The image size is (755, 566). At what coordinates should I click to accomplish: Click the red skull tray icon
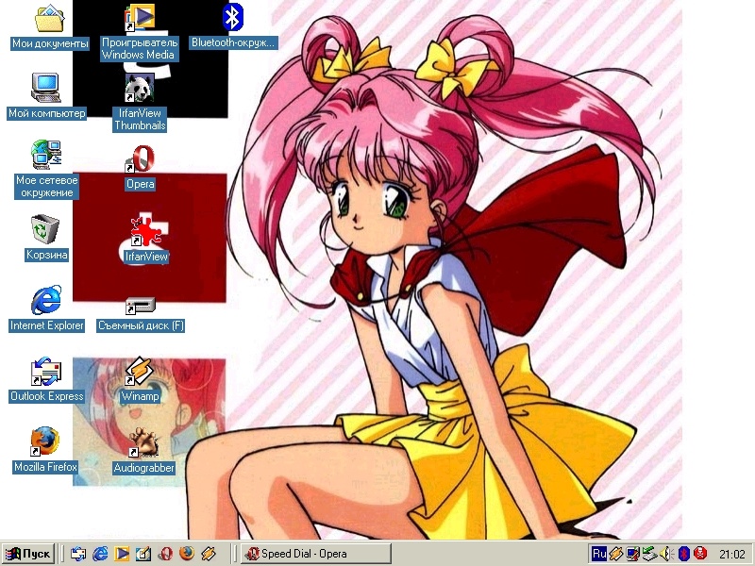click(x=700, y=554)
